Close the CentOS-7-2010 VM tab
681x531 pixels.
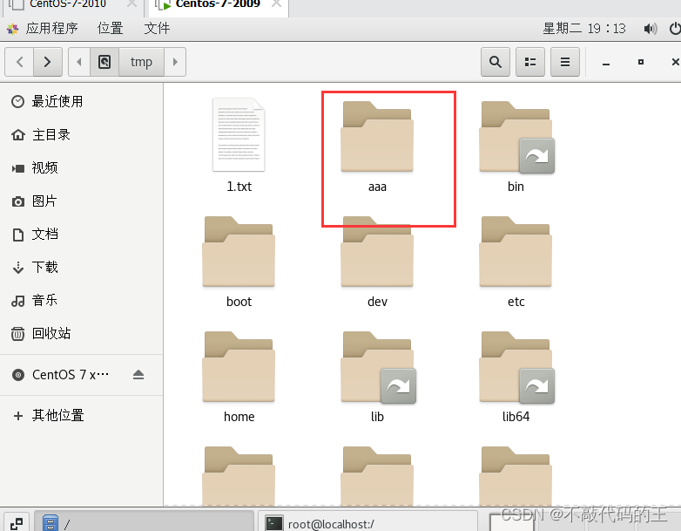(131, 3)
